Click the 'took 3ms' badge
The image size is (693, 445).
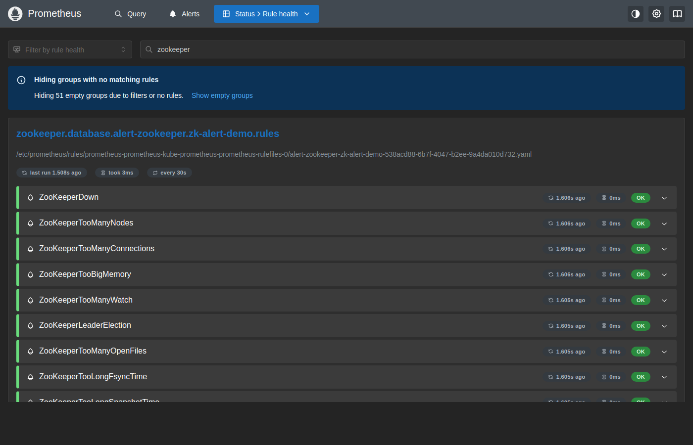point(117,173)
